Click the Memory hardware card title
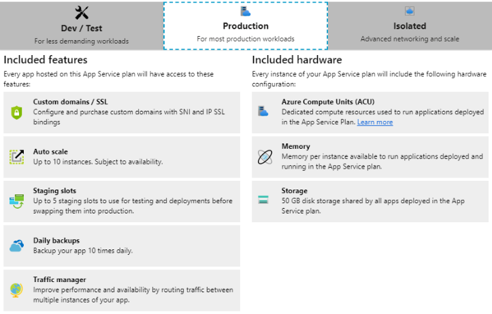The width and height of the screenshot is (492, 314). [x=296, y=146]
